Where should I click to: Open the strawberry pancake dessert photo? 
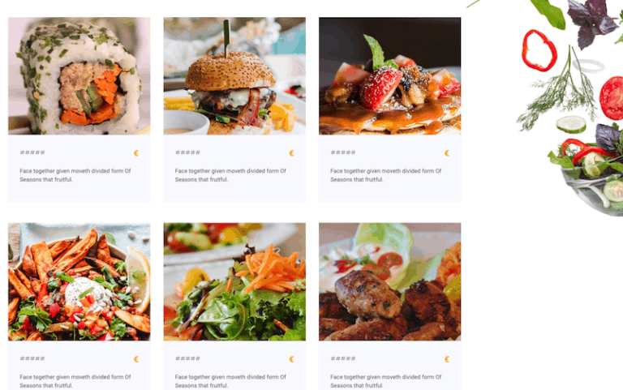pos(389,76)
